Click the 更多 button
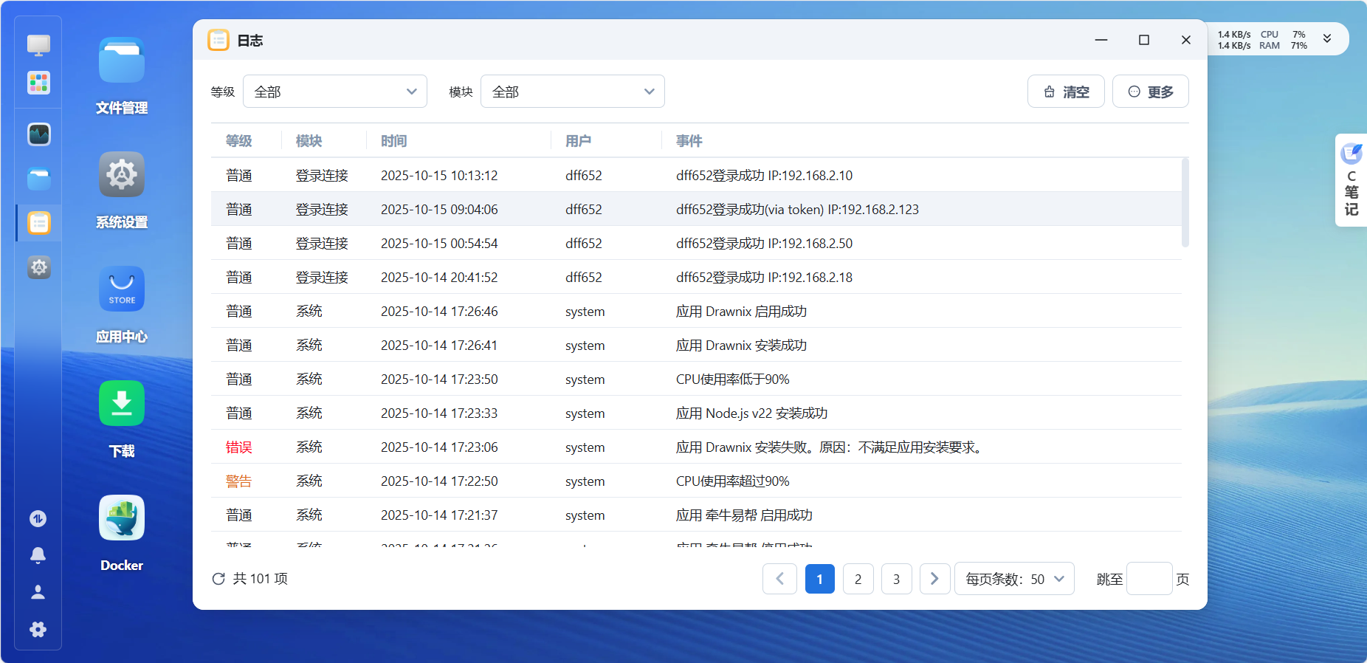The image size is (1367, 663). click(x=1150, y=92)
